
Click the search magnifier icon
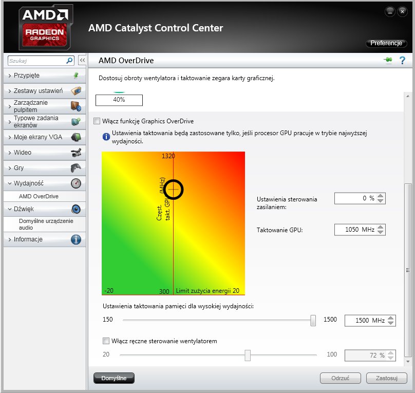[69, 61]
